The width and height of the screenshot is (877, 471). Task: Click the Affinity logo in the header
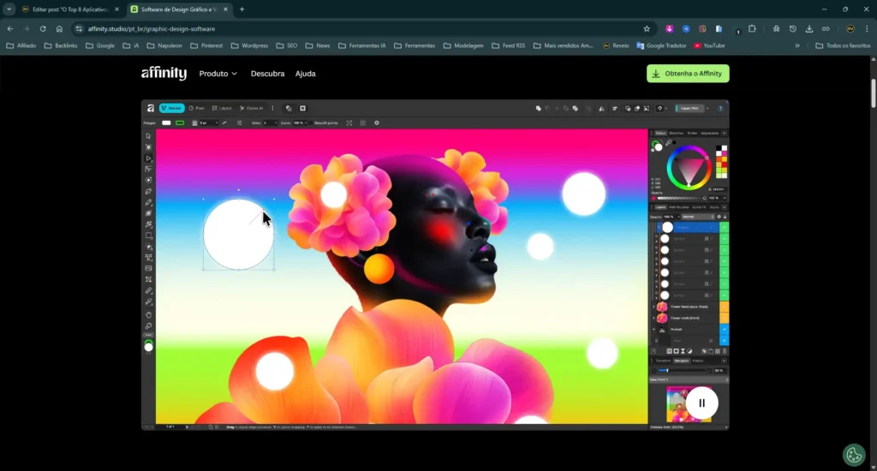point(164,74)
